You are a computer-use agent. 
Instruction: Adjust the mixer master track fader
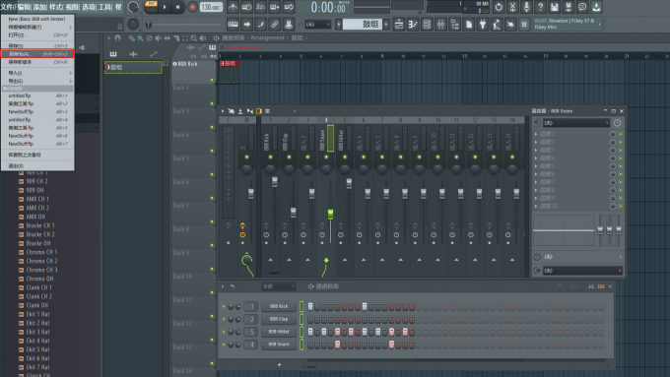[x=251, y=194]
